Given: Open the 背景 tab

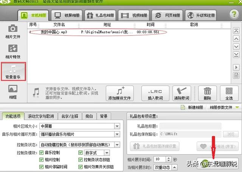Looking at the screenshot, I should [104, 116].
